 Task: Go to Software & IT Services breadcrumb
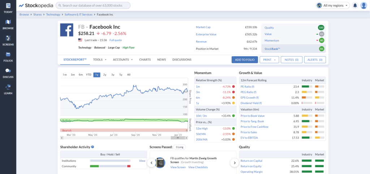(78, 14)
